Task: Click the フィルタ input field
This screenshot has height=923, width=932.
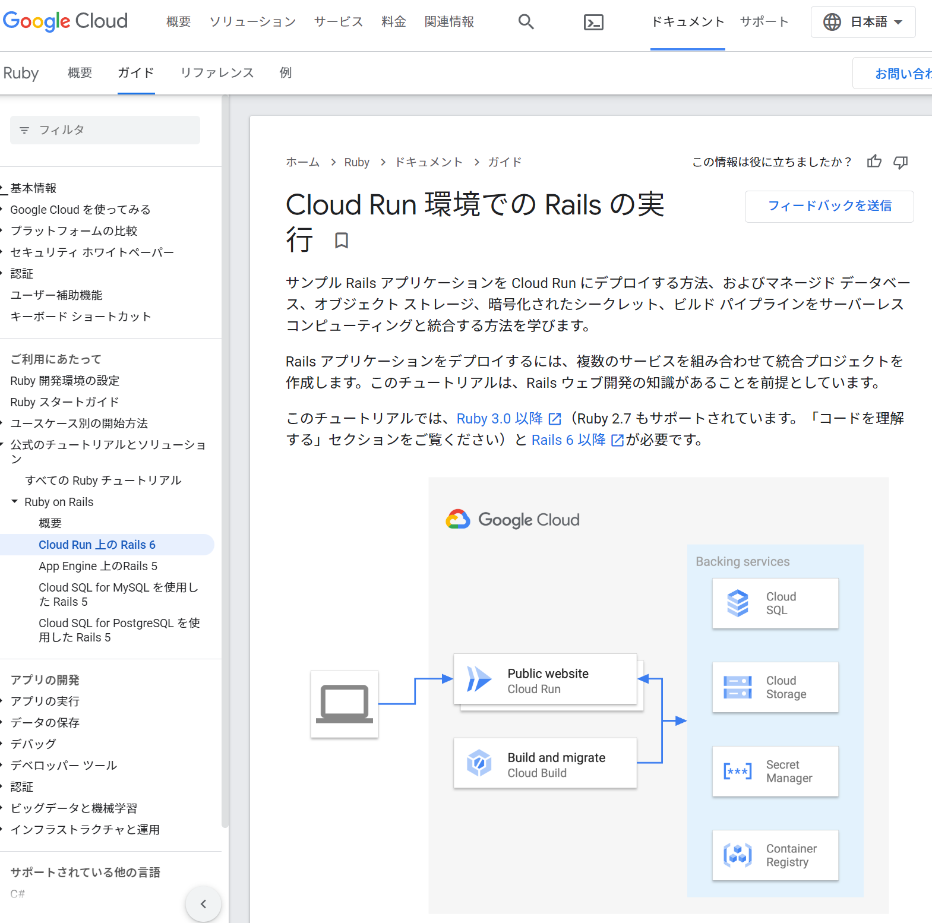Action: [x=105, y=130]
